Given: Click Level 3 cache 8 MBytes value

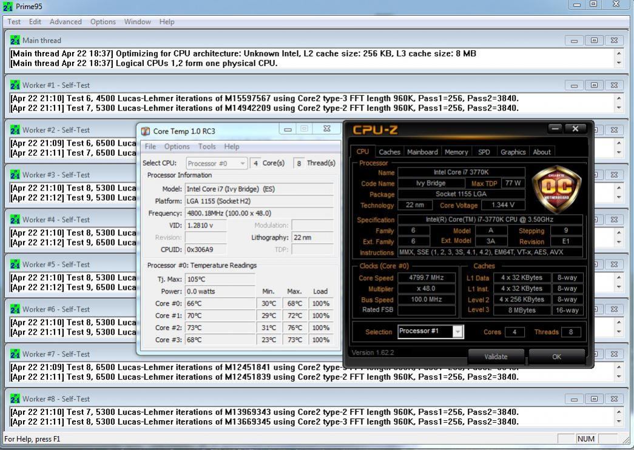Looking at the screenshot, I should pos(522,310).
